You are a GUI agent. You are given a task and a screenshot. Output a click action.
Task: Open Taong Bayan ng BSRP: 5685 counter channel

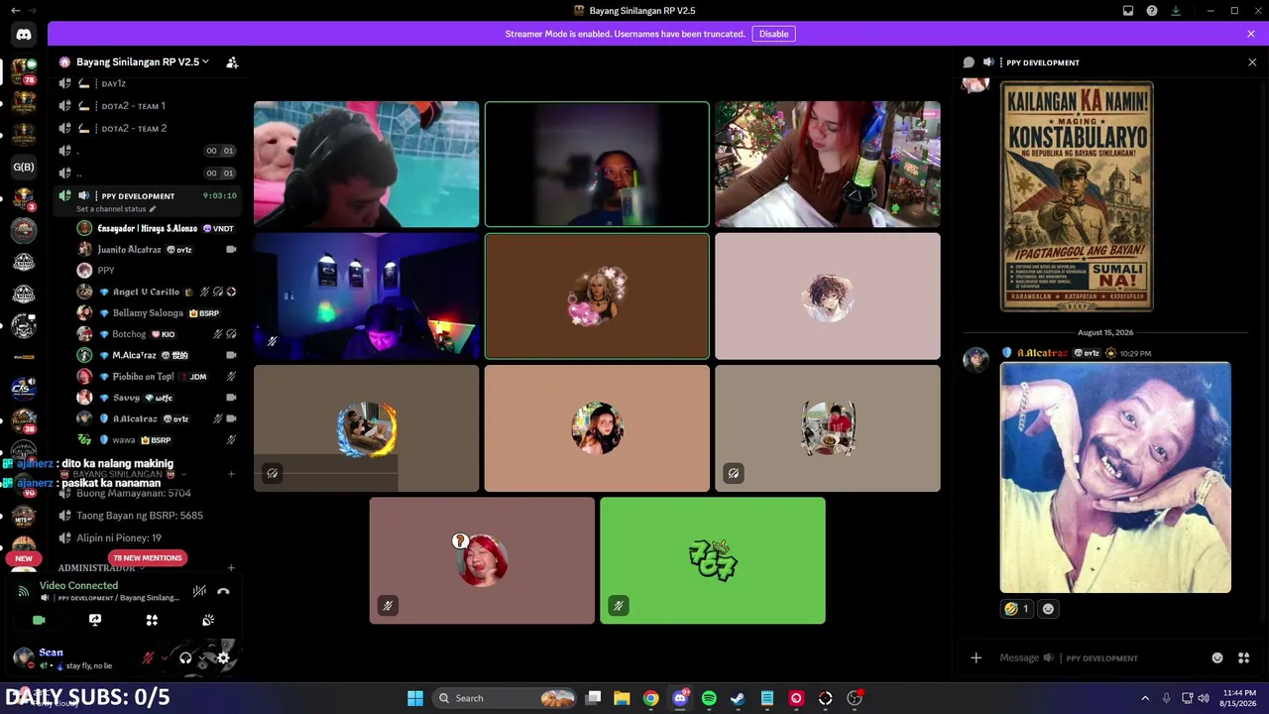click(149, 516)
